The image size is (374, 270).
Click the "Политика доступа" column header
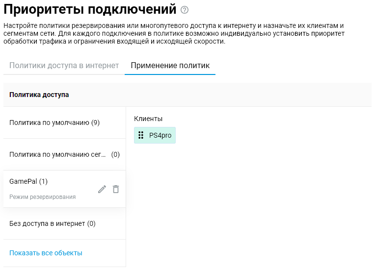point(39,95)
